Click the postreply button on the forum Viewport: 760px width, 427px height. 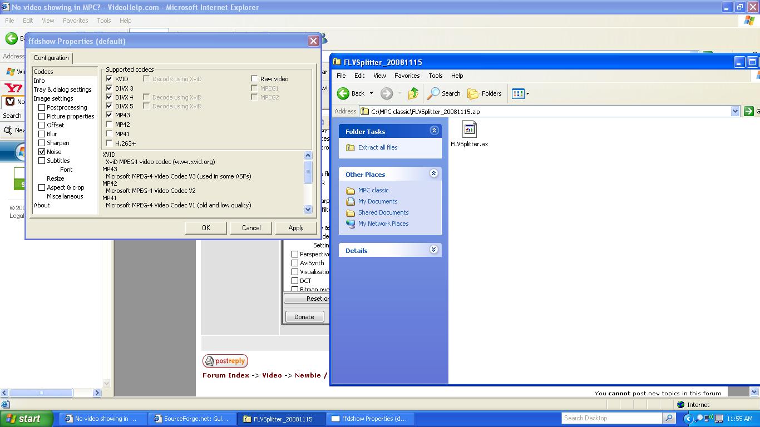pos(225,361)
